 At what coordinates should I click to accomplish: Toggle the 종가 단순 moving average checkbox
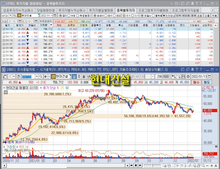[x=41, y=88]
